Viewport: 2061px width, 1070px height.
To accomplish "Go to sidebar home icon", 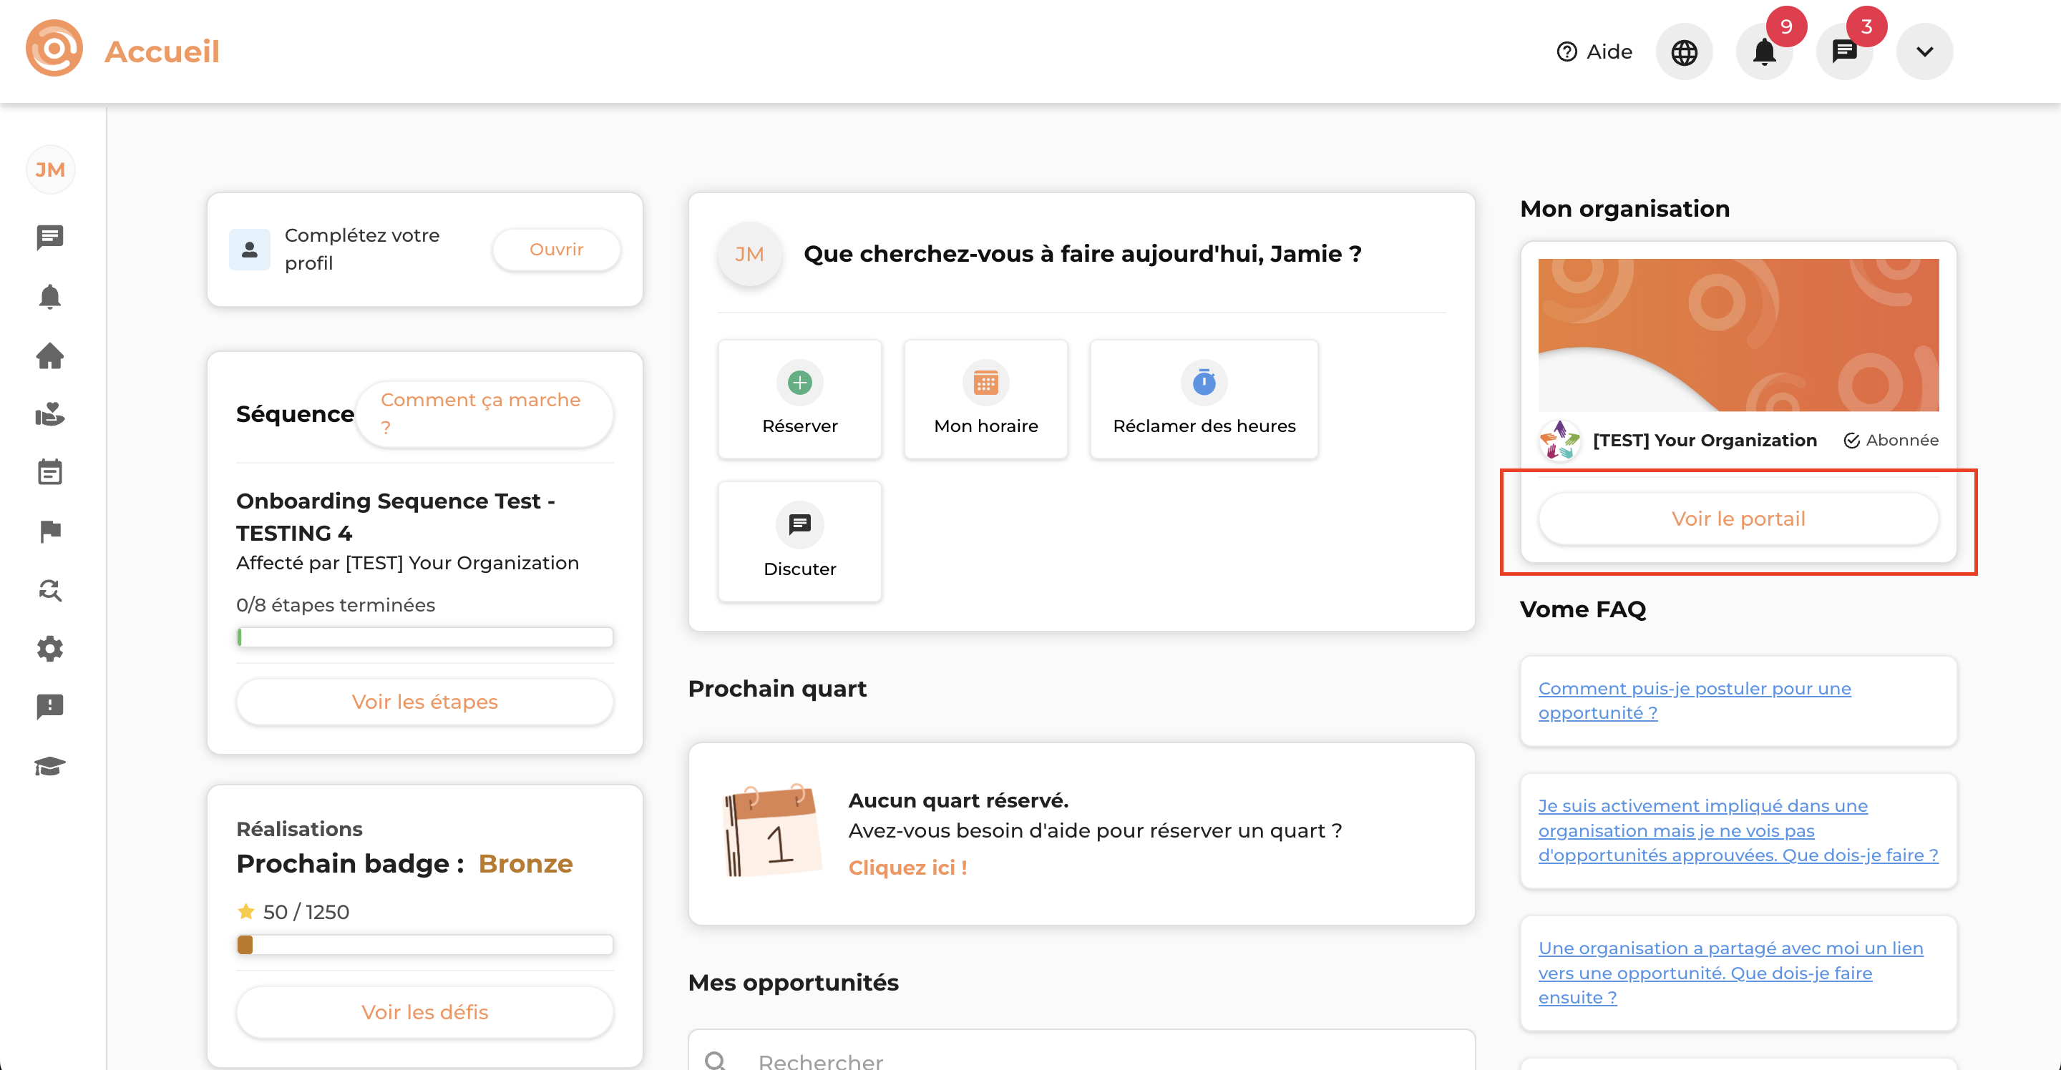I will coord(49,356).
